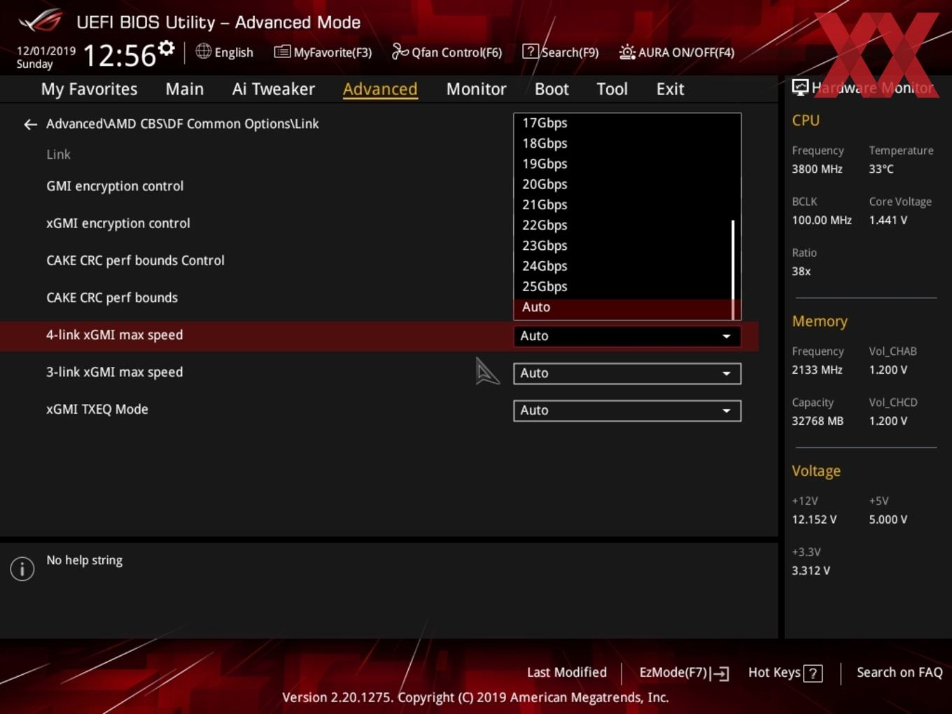Choose 25Gbps from the speed list
The image size is (952, 714).
(622, 286)
